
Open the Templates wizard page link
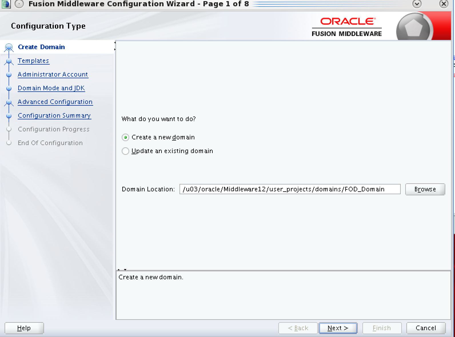pyautogui.click(x=33, y=61)
